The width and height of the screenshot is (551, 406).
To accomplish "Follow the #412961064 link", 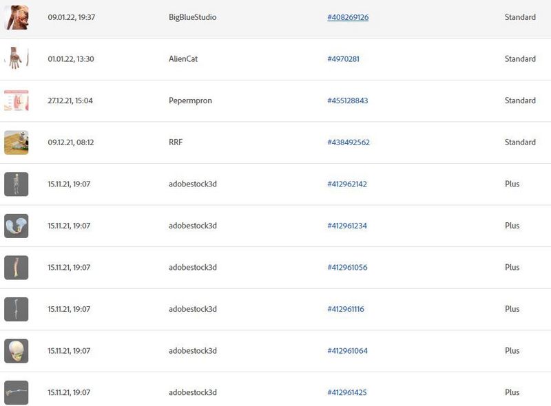I will pyautogui.click(x=347, y=351).
